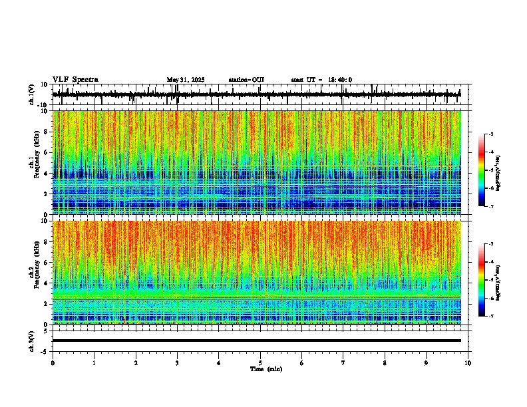Click the "6" tick on the time axis

(302, 363)
